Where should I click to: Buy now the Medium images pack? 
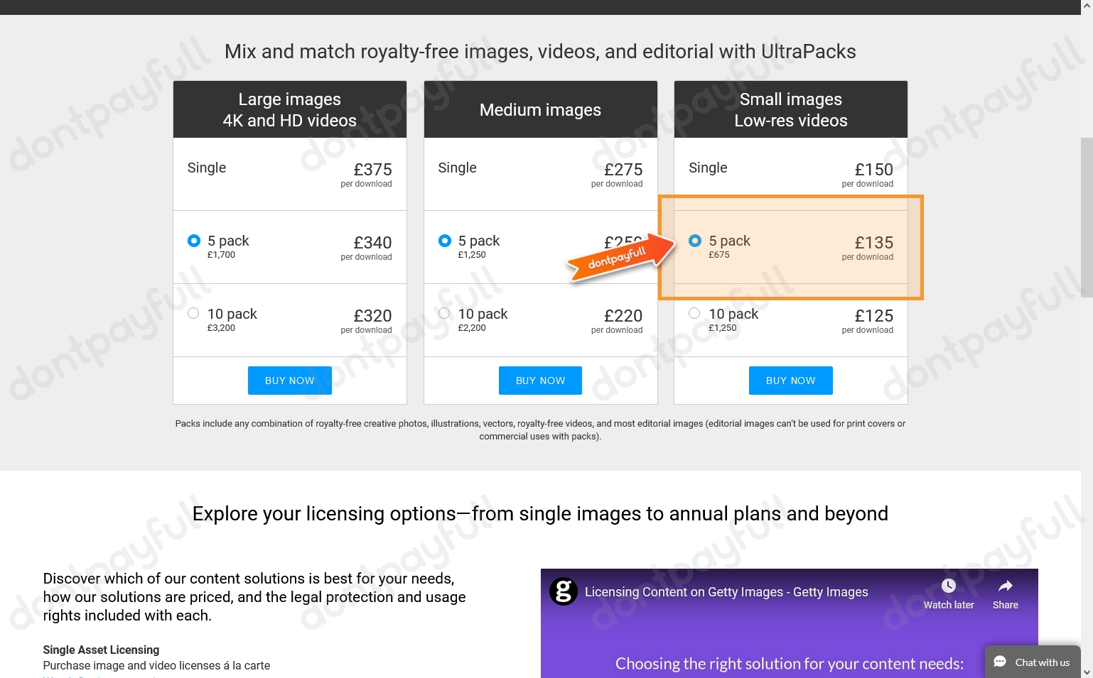(x=540, y=381)
